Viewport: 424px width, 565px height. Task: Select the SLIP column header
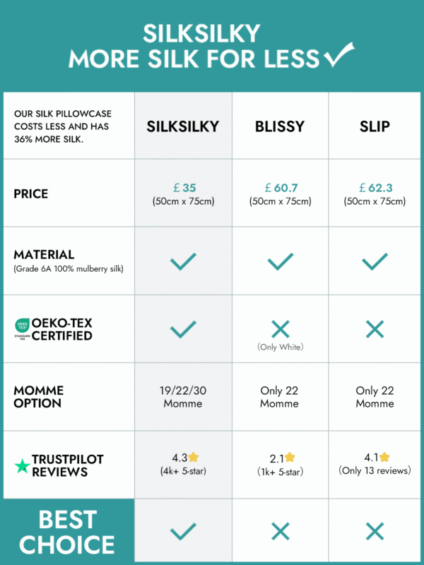(x=375, y=126)
